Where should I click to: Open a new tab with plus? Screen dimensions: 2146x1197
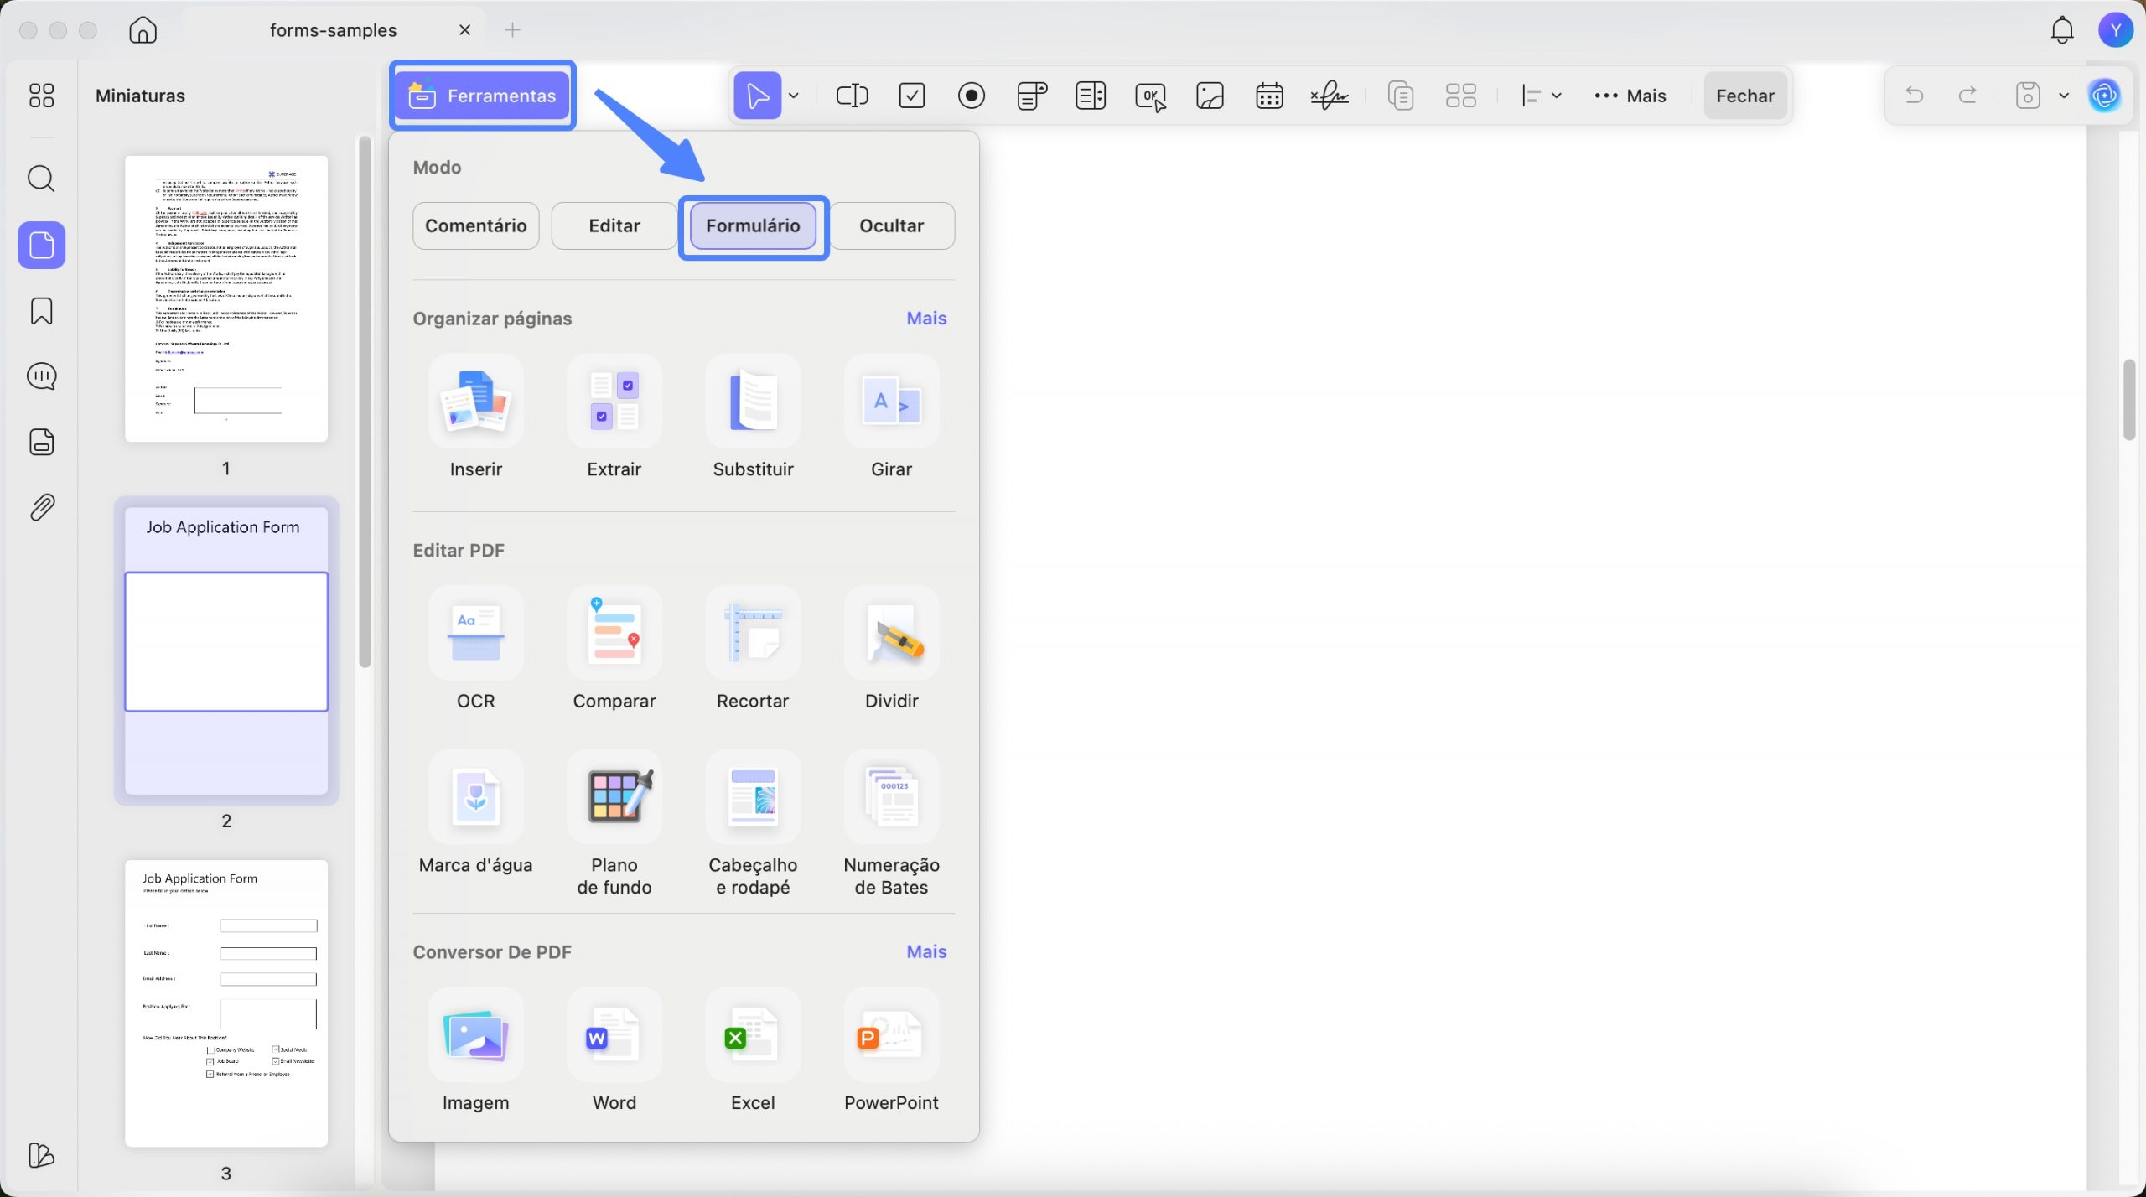tap(512, 30)
